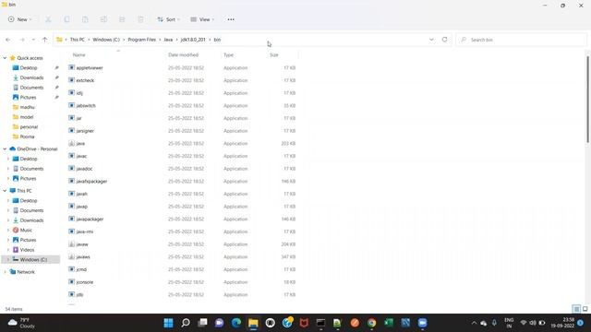This screenshot has width=591, height=332.
Task: Select the javadoc file
Action: (x=84, y=169)
